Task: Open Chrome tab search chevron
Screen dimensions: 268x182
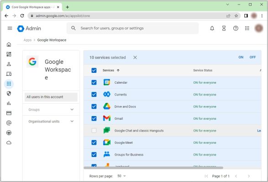Action: pyautogui.click(x=227, y=5)
